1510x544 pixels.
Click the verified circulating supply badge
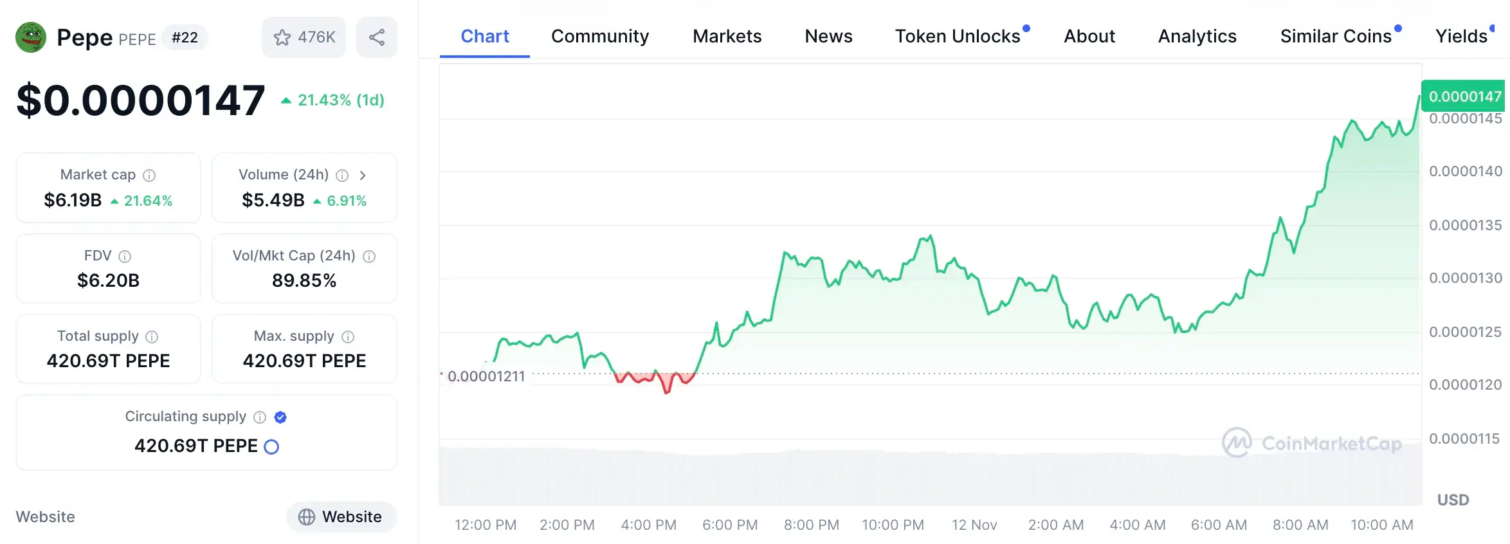click(280, 417)
